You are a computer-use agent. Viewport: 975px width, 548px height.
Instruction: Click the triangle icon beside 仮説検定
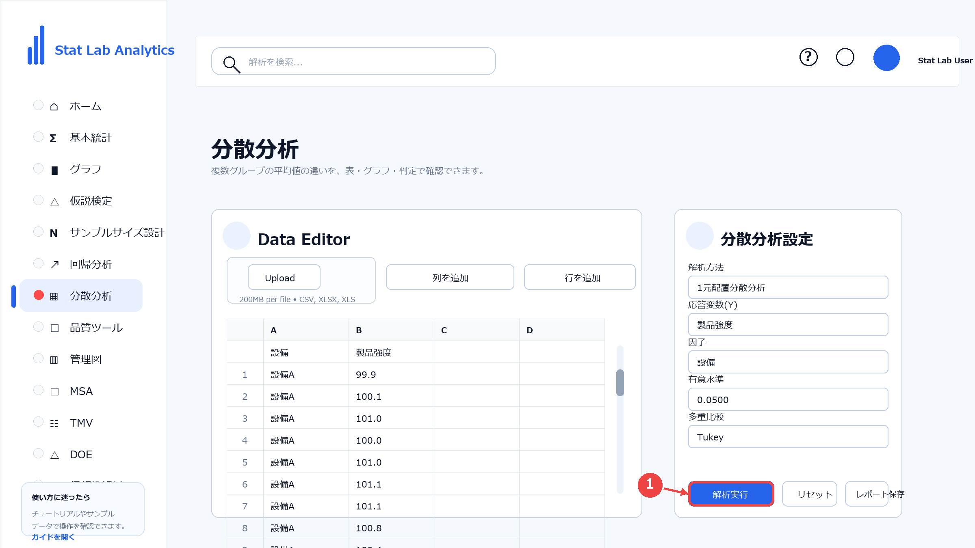pos(54,202)
